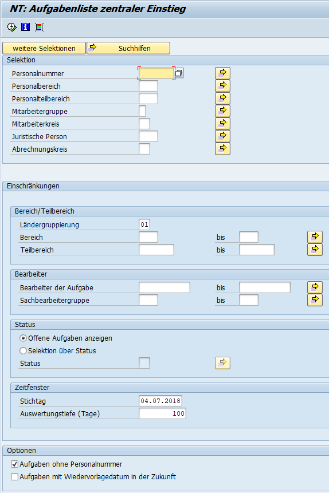This screenshot has width=329, height=493.
Task: Click the Stichtag date field
Action: 160,401
